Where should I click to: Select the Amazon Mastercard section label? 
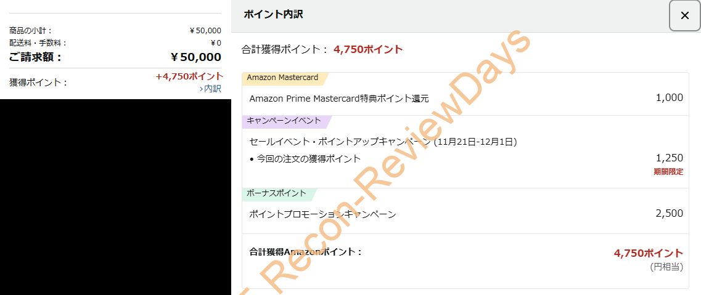(x=282, y=78)
